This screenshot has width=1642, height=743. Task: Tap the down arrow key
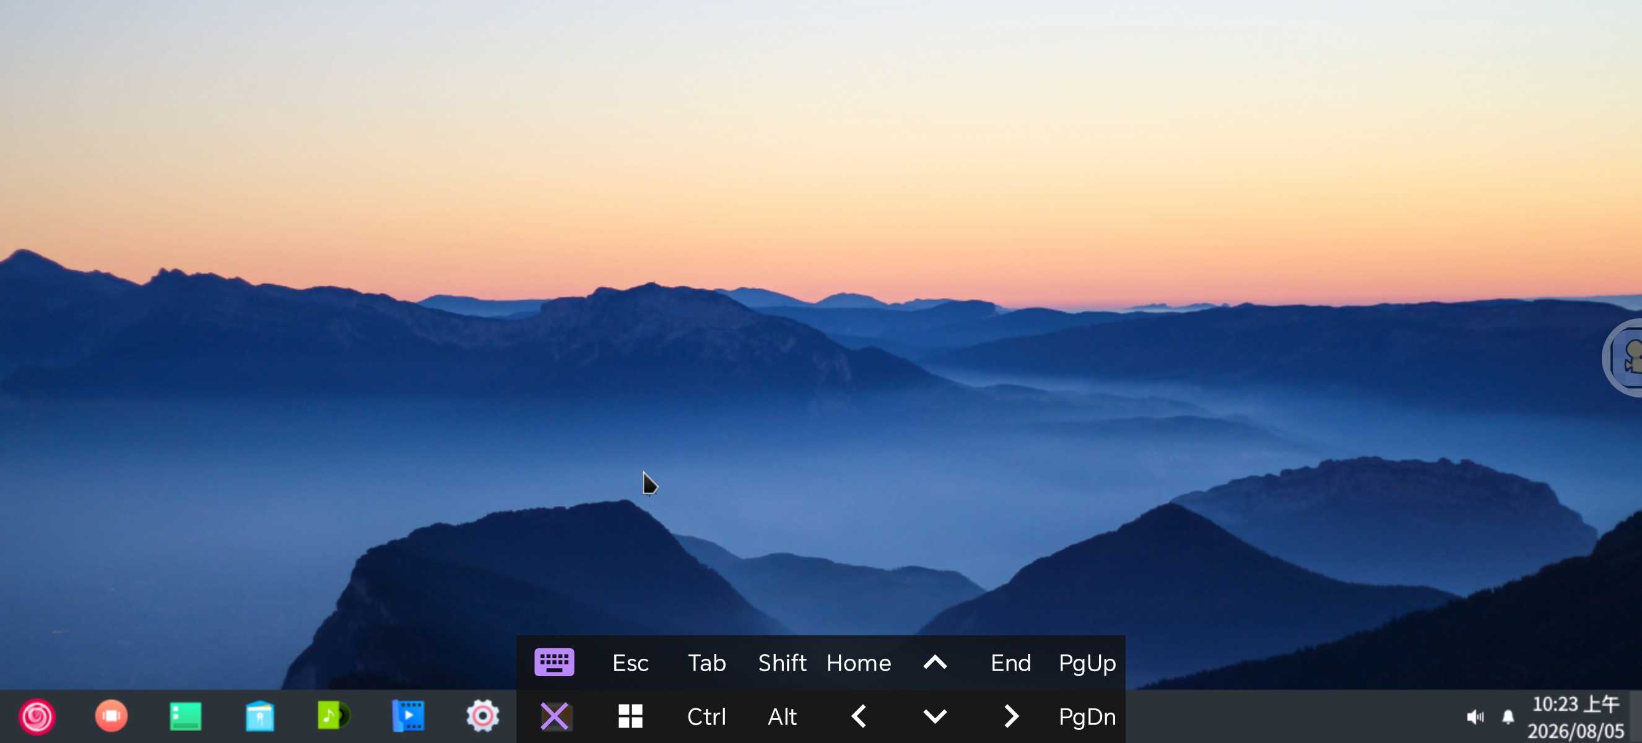point(935,716)
